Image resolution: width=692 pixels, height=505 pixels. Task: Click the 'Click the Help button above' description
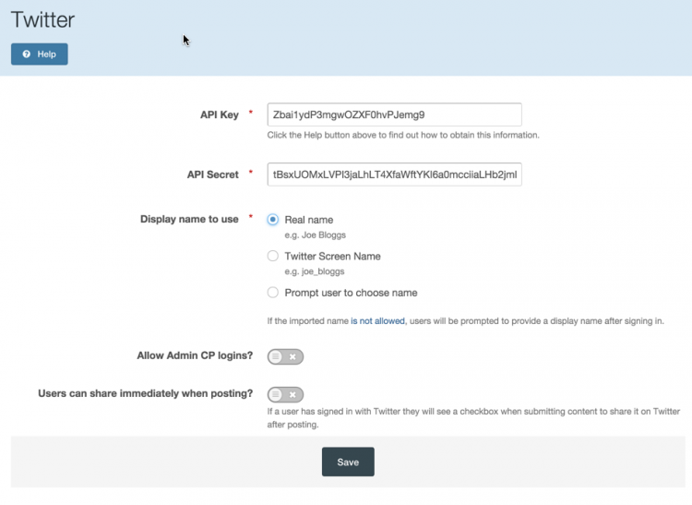click(x=403, y=135)
